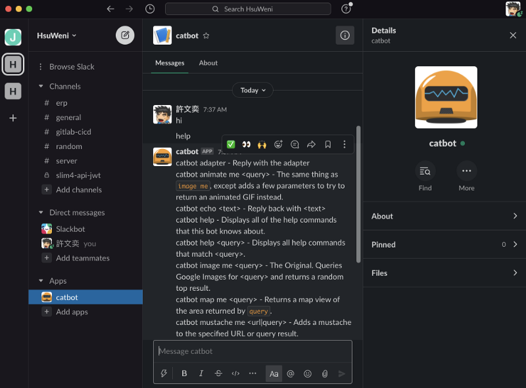Image resolution: width=526 pixels, height=388 pixels.
Task: Click the Search HsuWeni field
Action: coord(248,9)
